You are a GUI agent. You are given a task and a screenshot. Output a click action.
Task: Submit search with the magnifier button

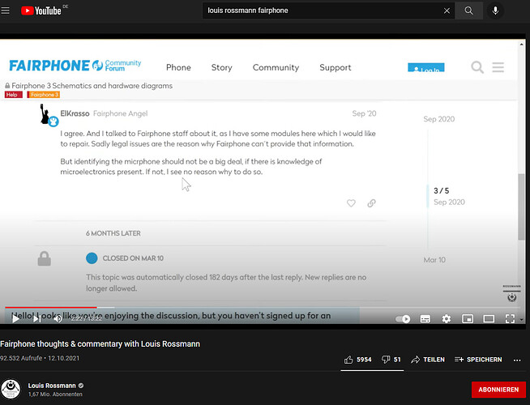coord(468,11)
